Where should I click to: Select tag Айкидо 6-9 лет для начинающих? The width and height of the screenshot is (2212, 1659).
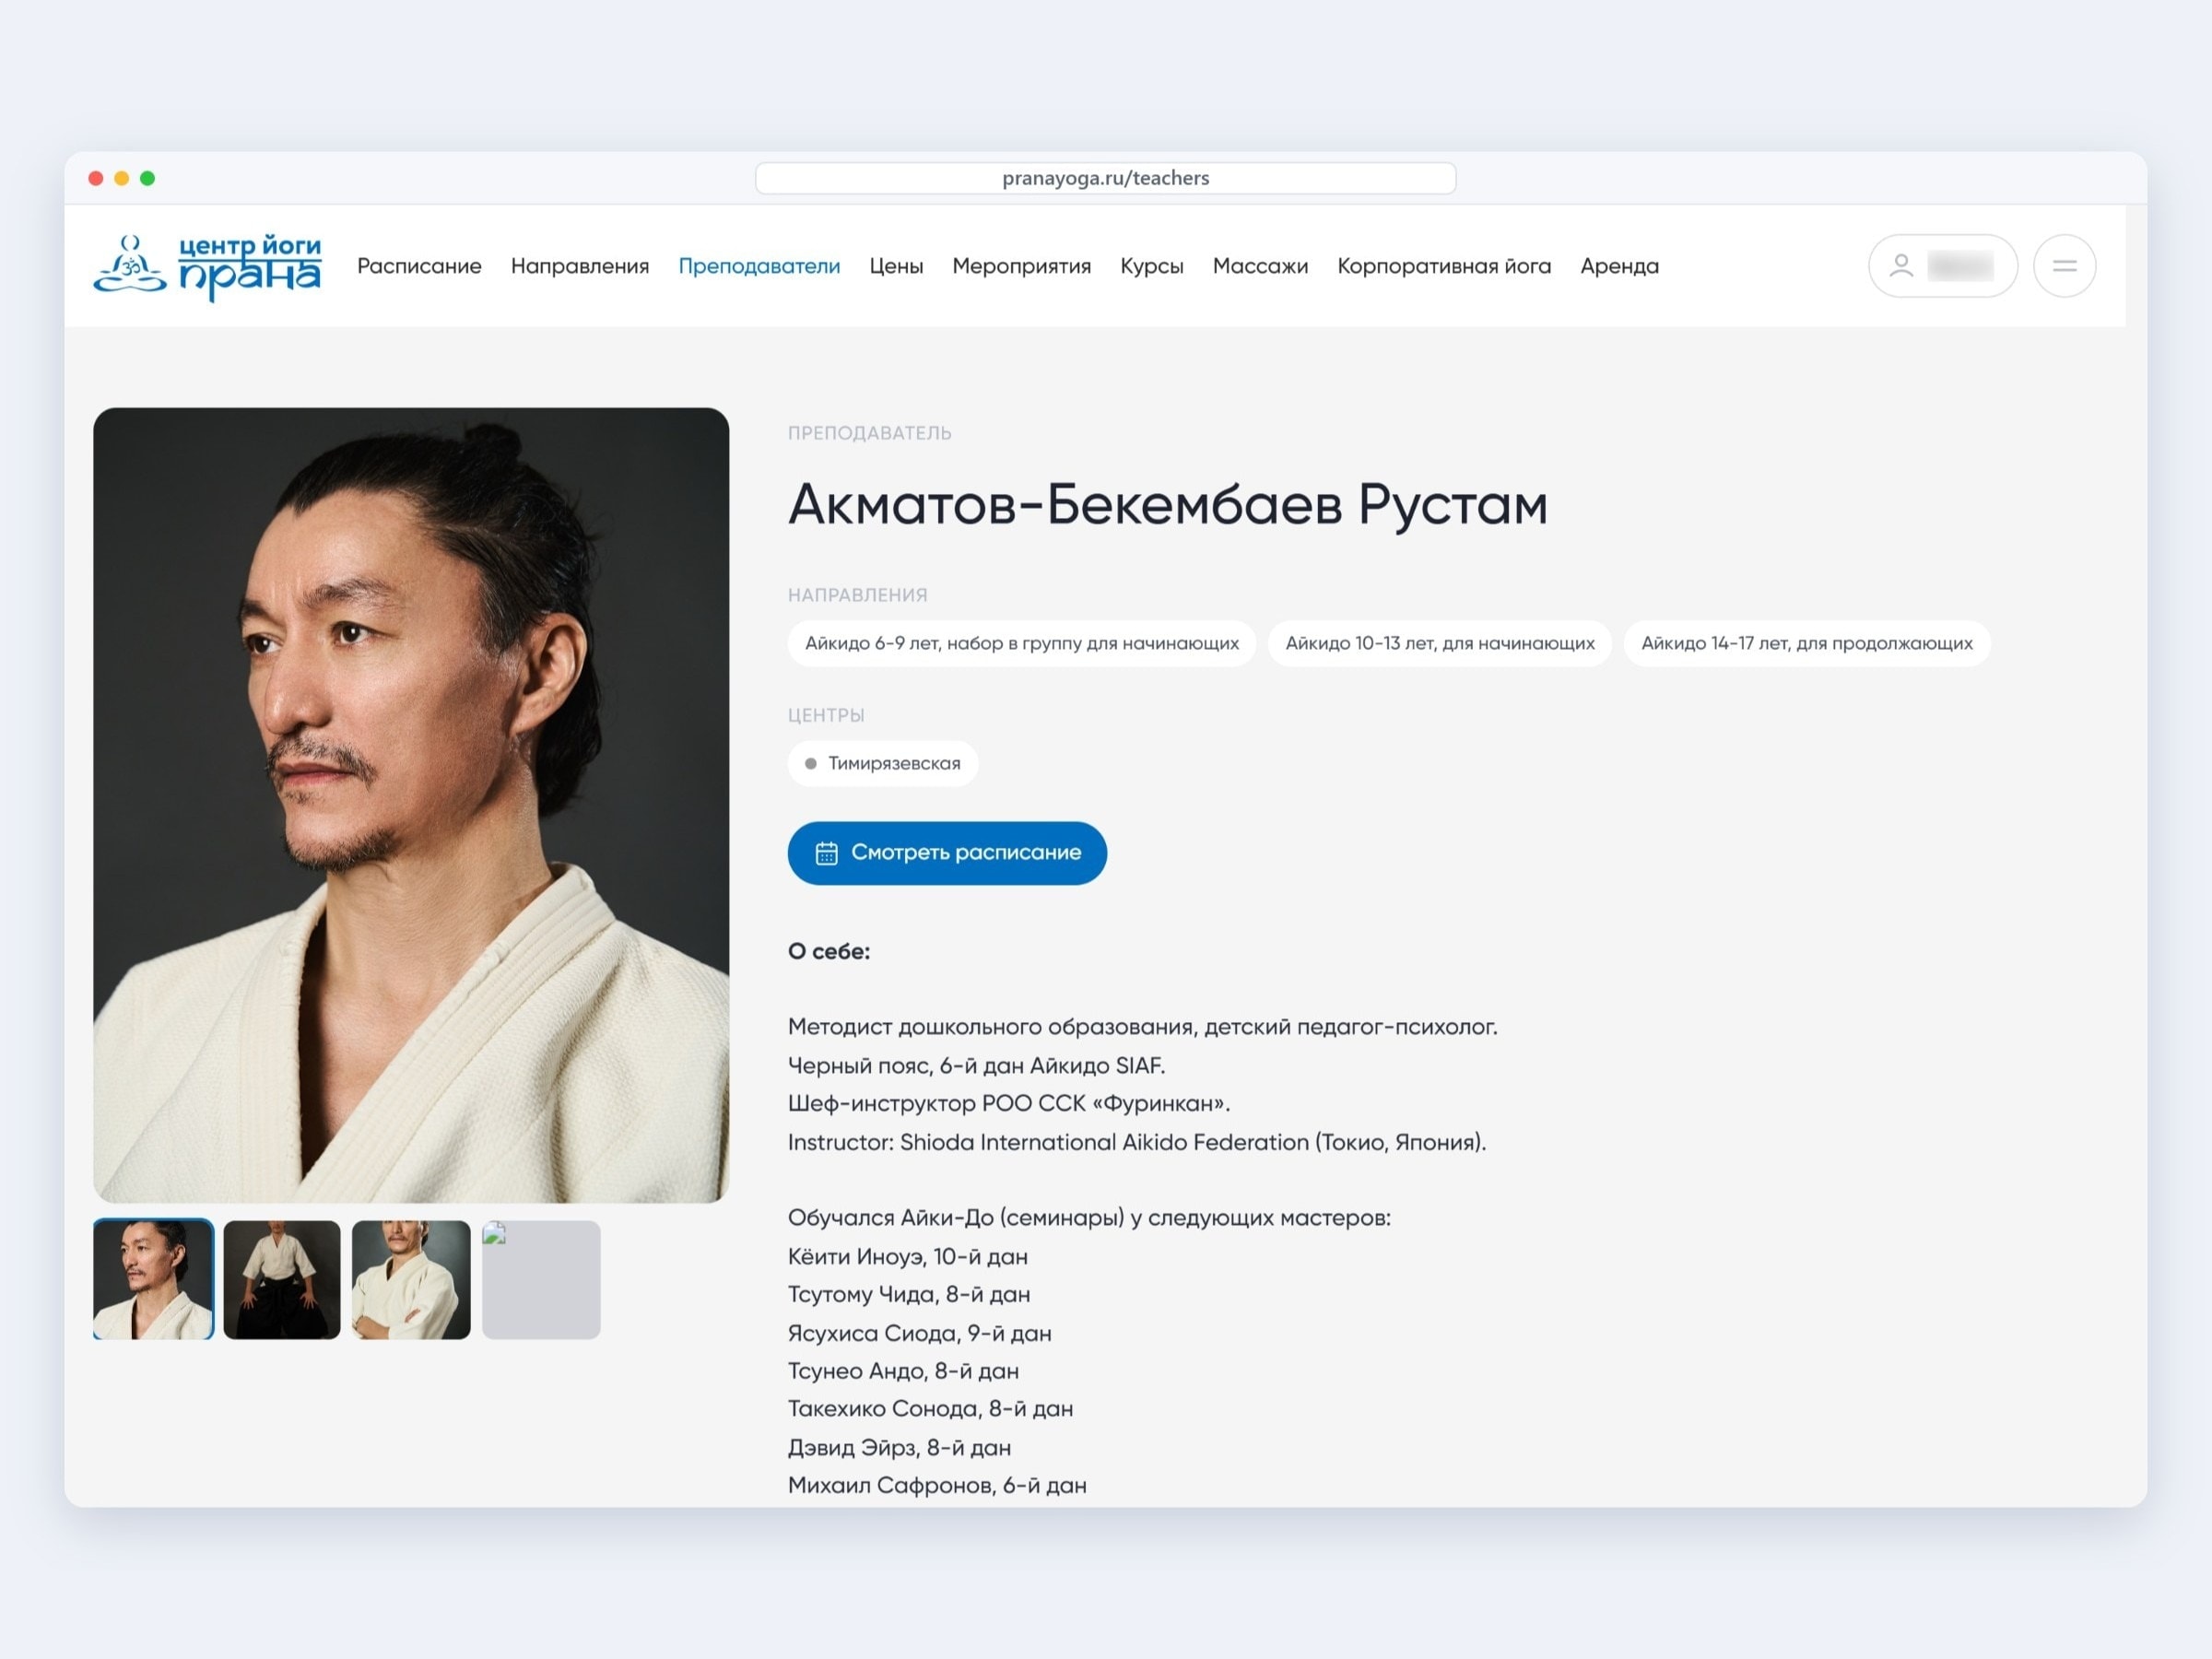[x=1021, y=643]
